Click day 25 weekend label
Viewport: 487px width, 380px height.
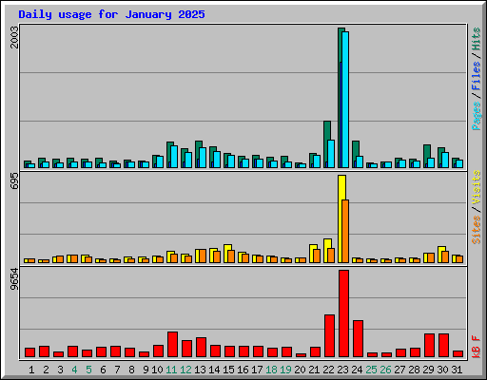click(x=371, y=370)
